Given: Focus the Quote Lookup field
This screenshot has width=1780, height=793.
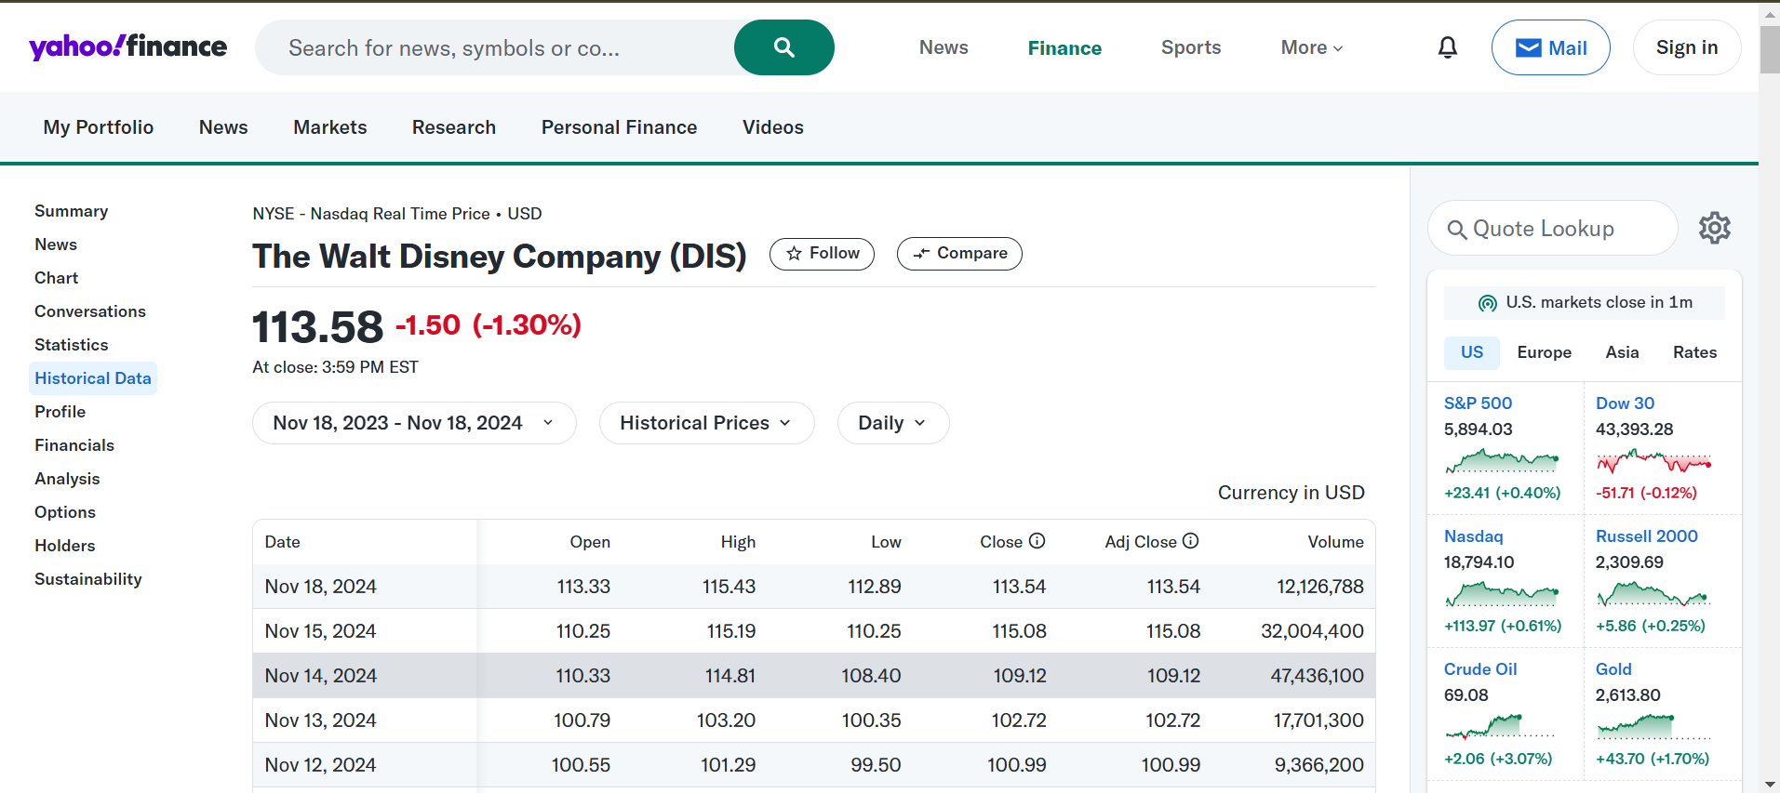Looking at the screenshot, I should pos(1552,228).
